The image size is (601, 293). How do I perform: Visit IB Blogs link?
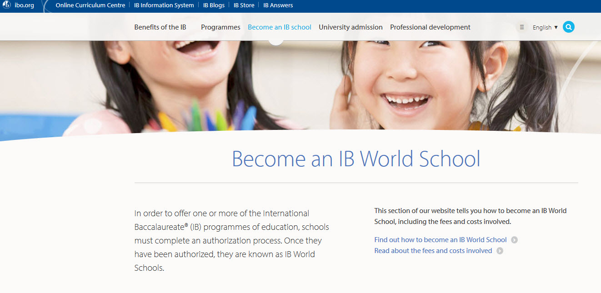tap(214, 5)
